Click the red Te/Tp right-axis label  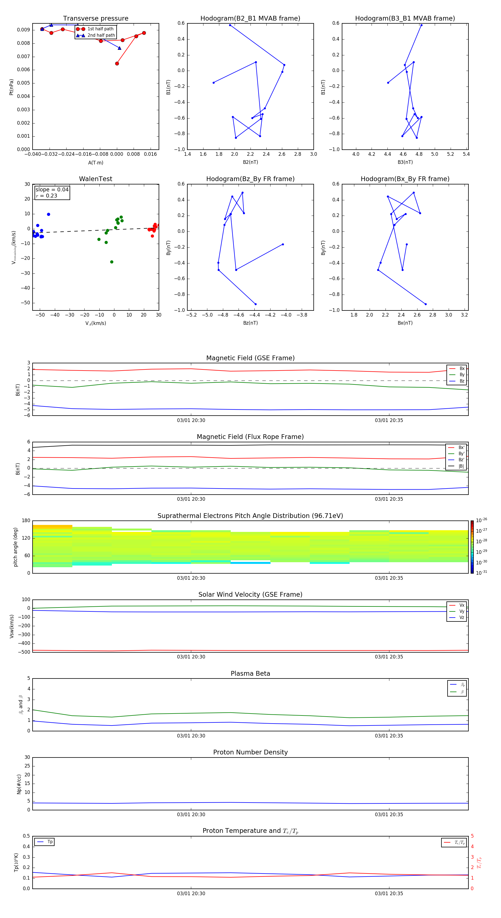[x=480, y=862]
